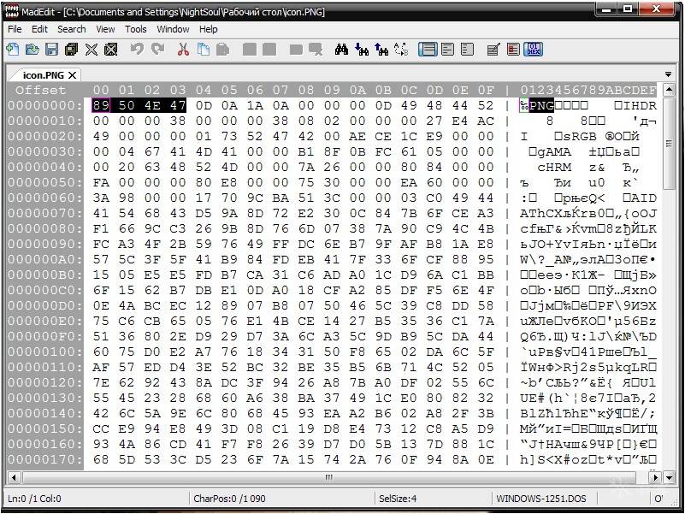The width and height of the screenshot is (685, 514).
Task: Click the Offset column header
Action: pyautogui.click(x=41, y=91)
